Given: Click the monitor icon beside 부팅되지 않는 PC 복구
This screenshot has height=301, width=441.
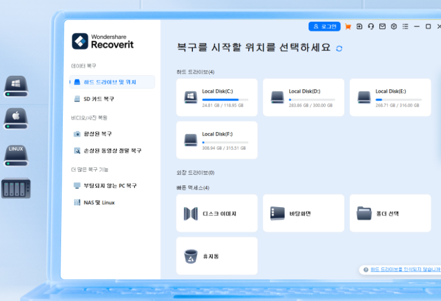Looking at the screenshot, I should (x=77, y=186).
